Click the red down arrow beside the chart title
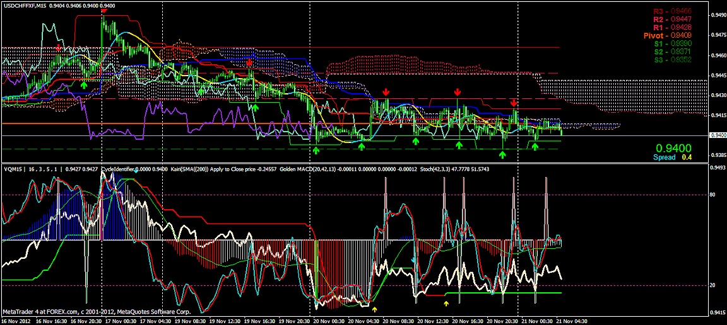 104,11
